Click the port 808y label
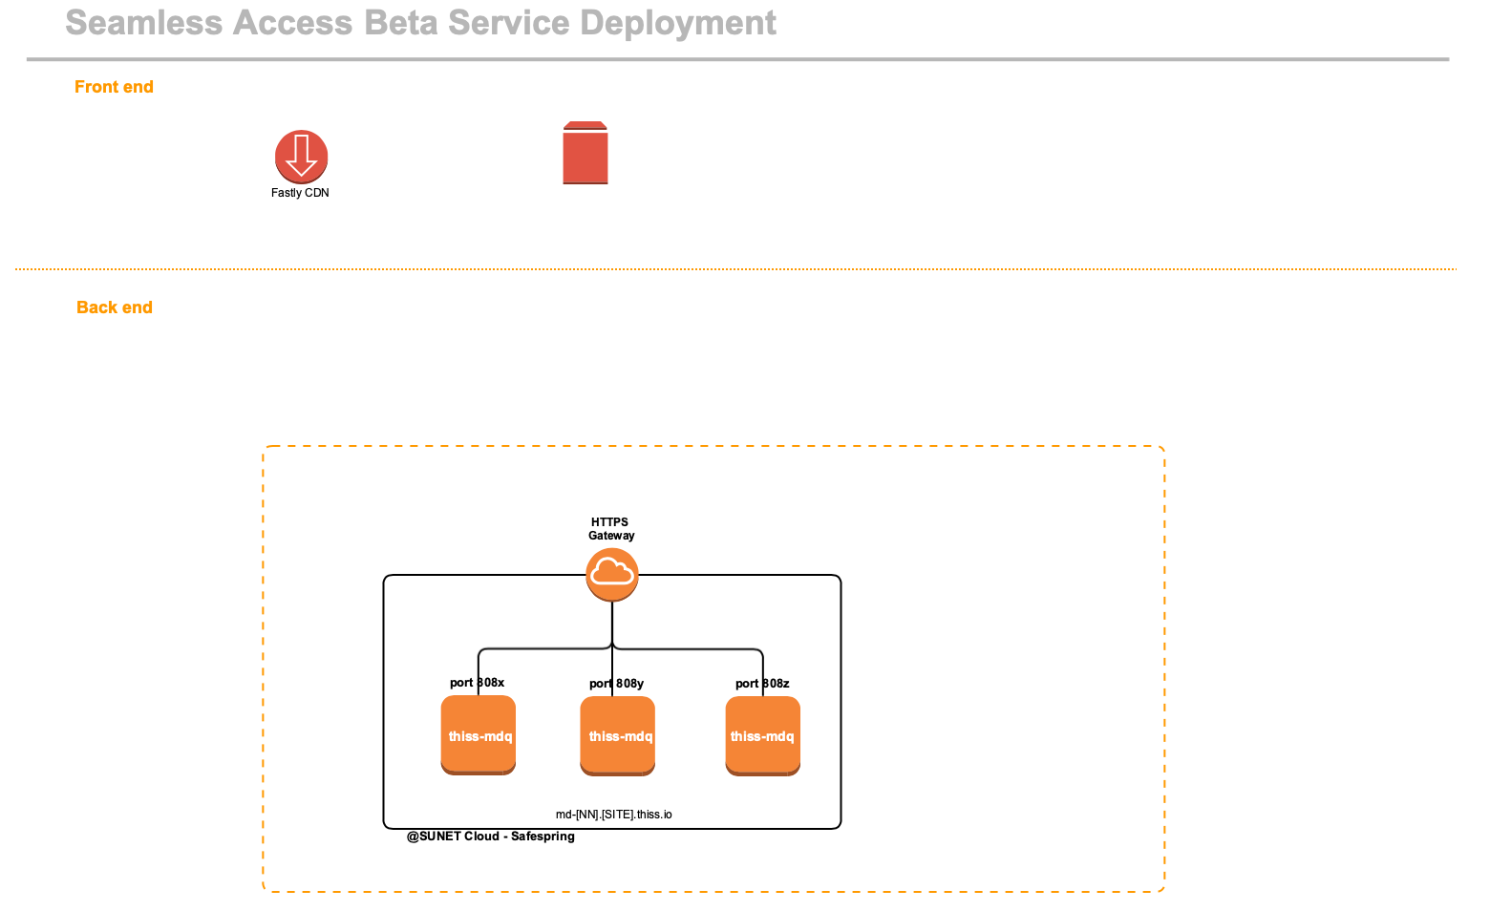The height and width of the screenshot is (911, 1490). pos(616,684)
